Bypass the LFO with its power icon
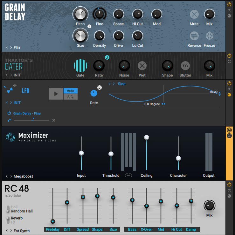The width and height of the screenshot is (235, 235). tap(229, 83)
